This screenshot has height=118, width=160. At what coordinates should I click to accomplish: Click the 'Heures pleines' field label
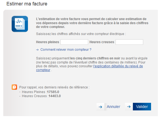tap(47, 42)
